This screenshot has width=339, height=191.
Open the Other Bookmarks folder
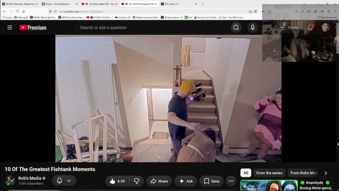[x=327, y=18]
